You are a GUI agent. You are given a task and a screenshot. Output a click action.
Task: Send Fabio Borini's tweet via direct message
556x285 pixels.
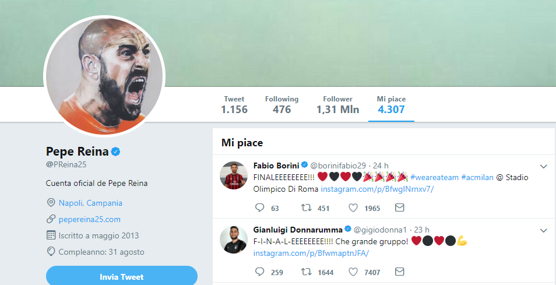tap(399, 208)
